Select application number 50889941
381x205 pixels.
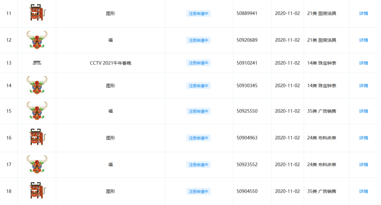point(247,13)
